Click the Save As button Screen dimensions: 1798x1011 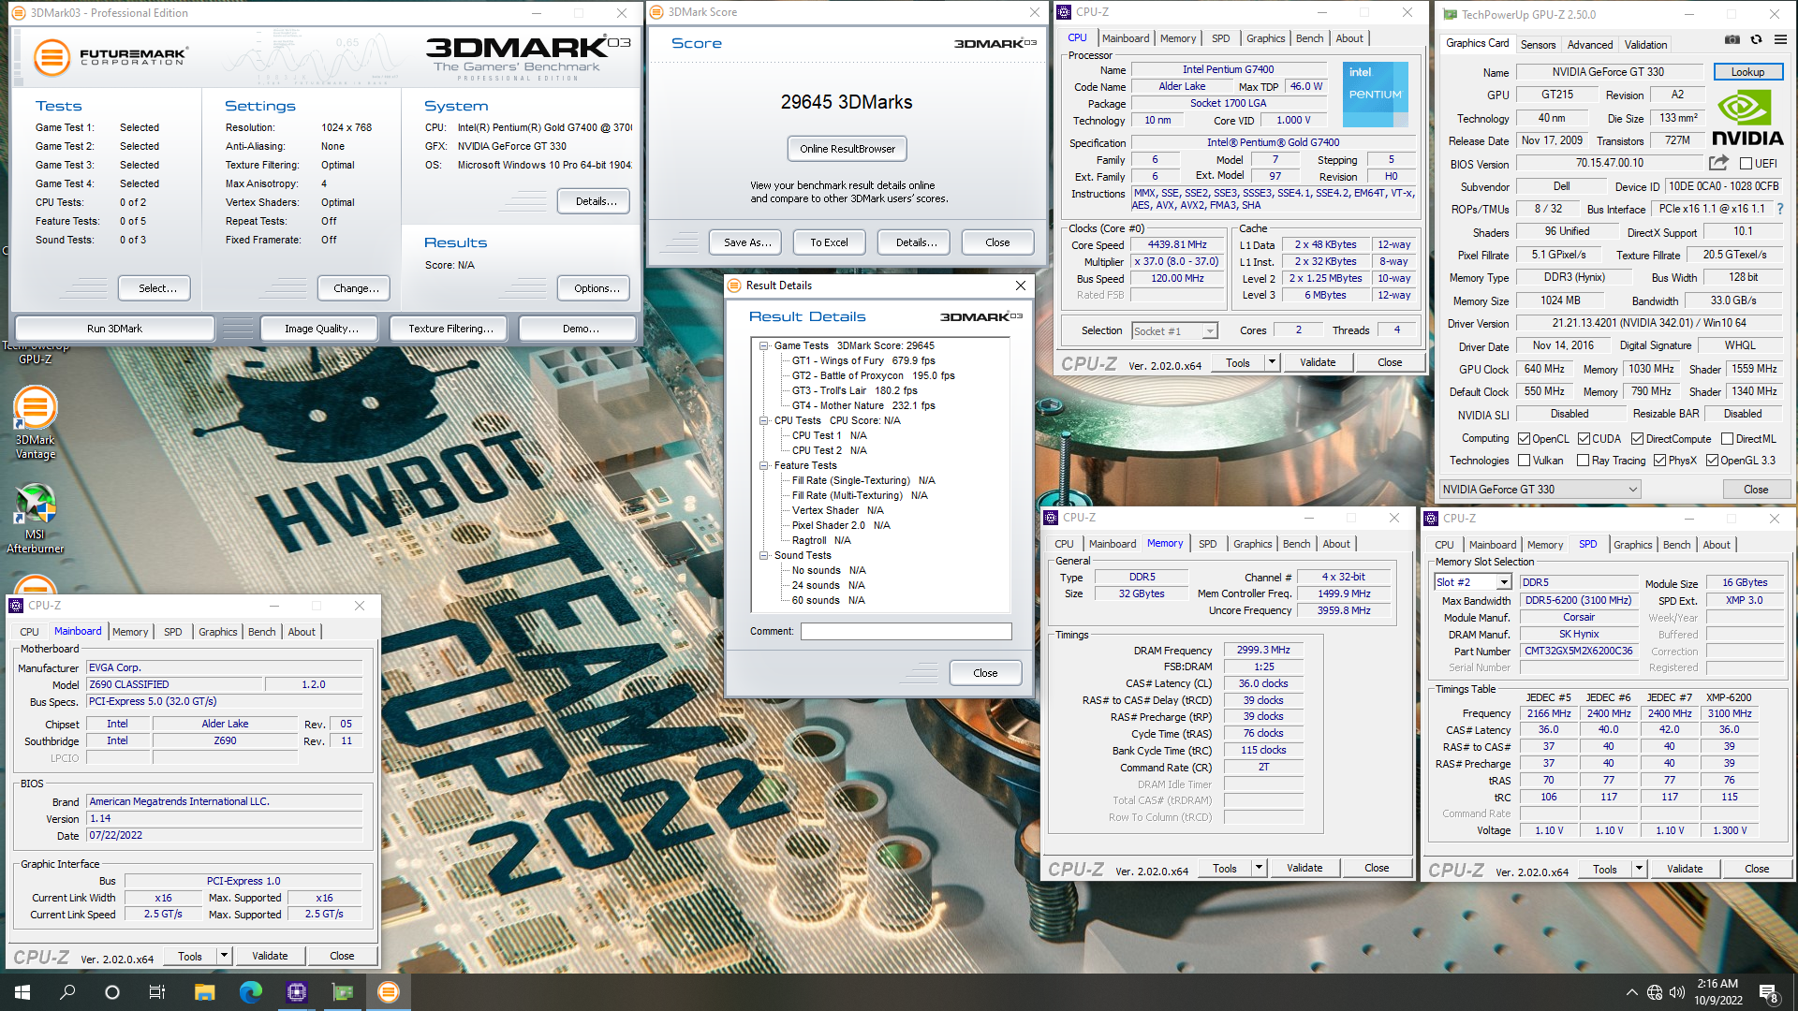pyautogui.click(x=747, y=242)
